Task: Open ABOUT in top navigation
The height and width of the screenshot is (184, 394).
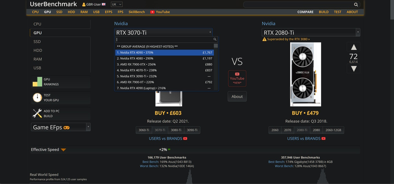Action: coord(352,12)
